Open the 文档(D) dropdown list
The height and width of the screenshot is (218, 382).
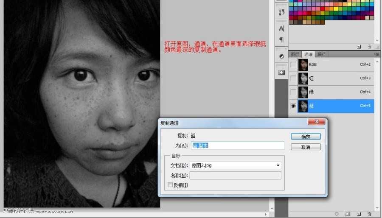(278, 165)
